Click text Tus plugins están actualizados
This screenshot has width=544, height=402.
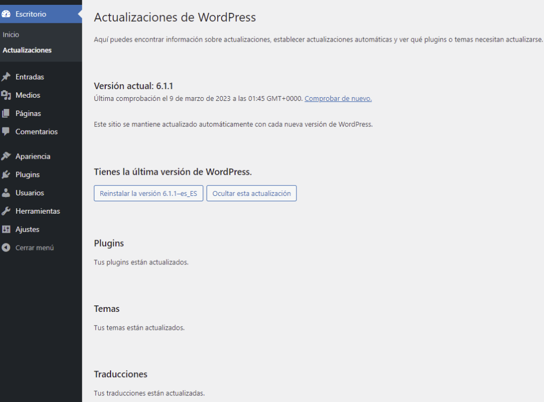(141, 262)
